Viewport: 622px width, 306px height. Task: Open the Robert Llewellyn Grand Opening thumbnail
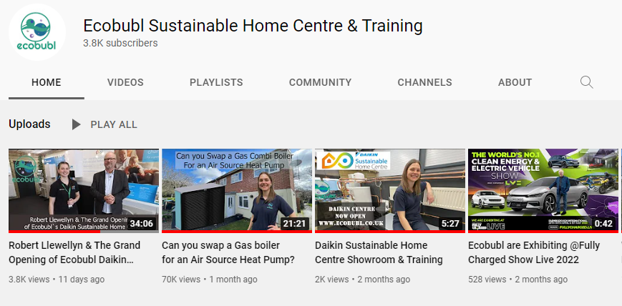84,191
